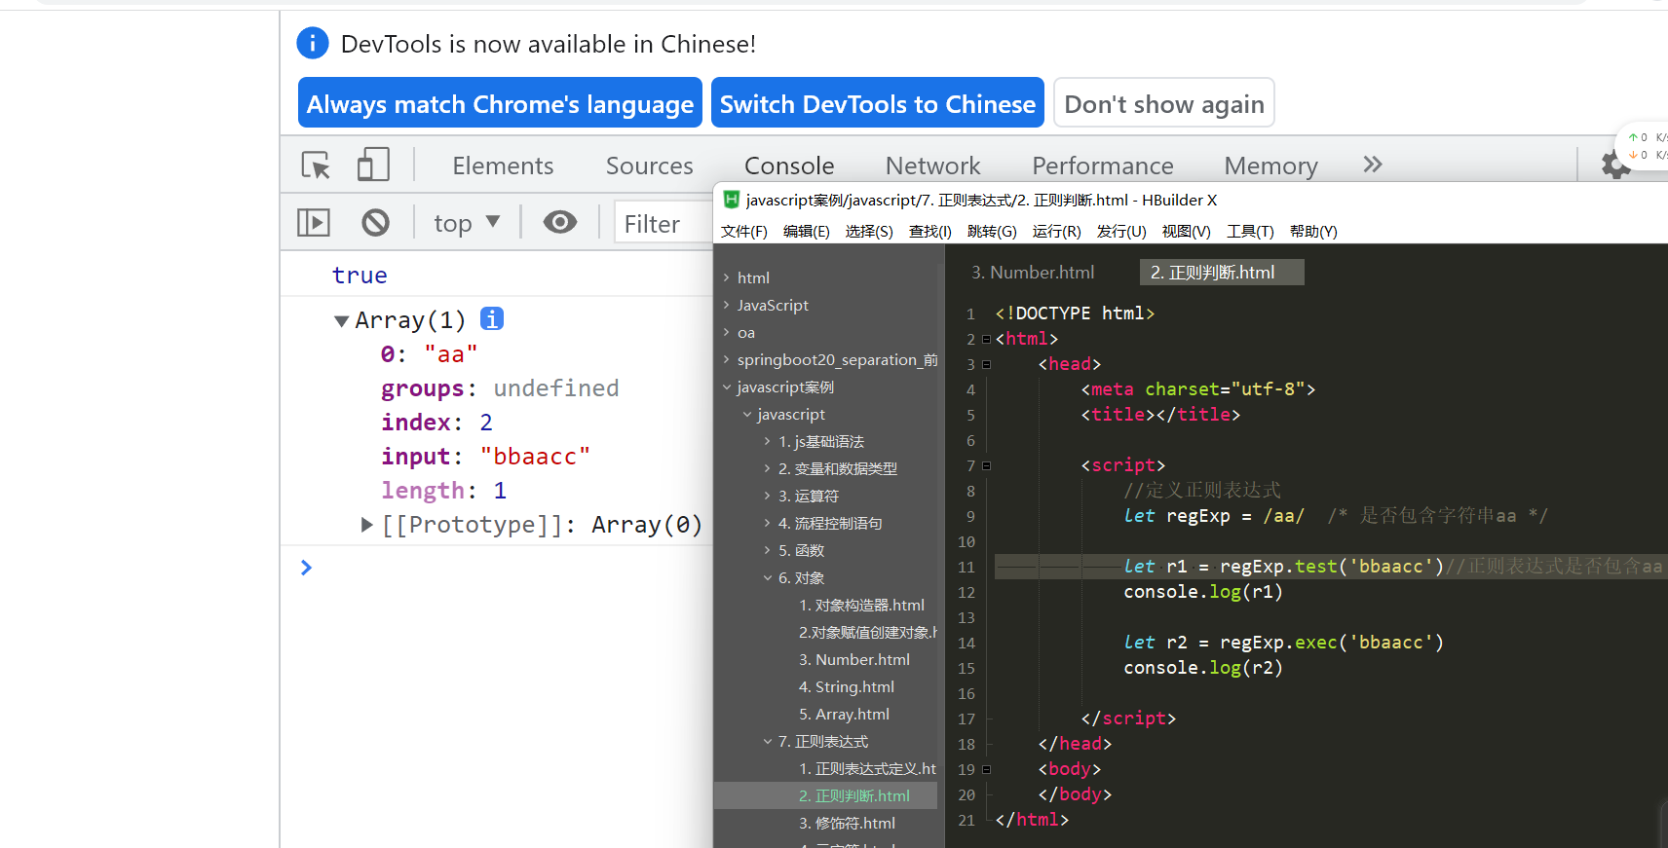Toggle the device toolbar icon

click(373, 165)
